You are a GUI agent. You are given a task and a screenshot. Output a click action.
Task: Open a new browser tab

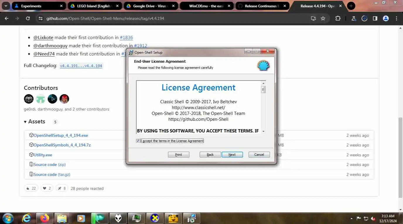[x=351, y=6]
